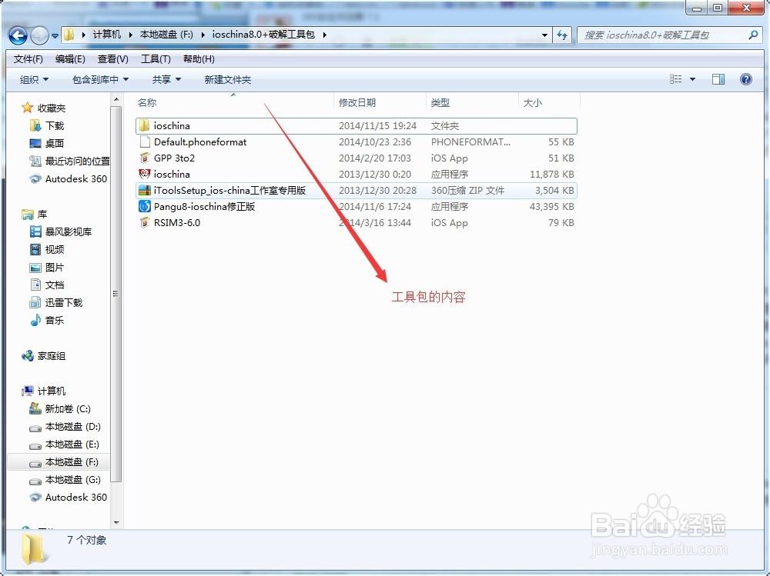Go back with the Back arrow button

pyautogui.click(x=18, y=35)
